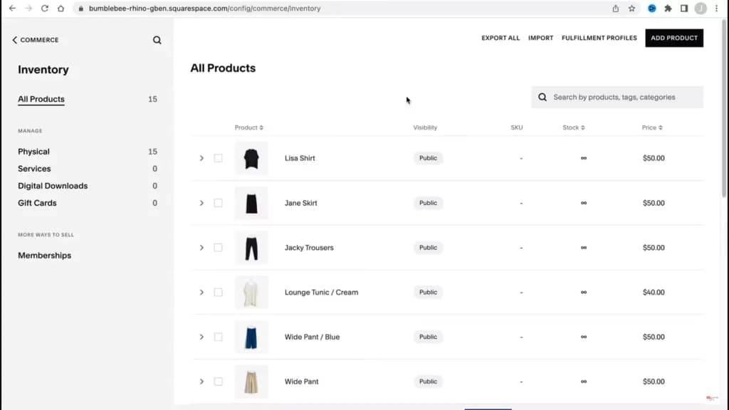Expand the beige Wide Pant row

pyautogui.click(x=201, y=382)
